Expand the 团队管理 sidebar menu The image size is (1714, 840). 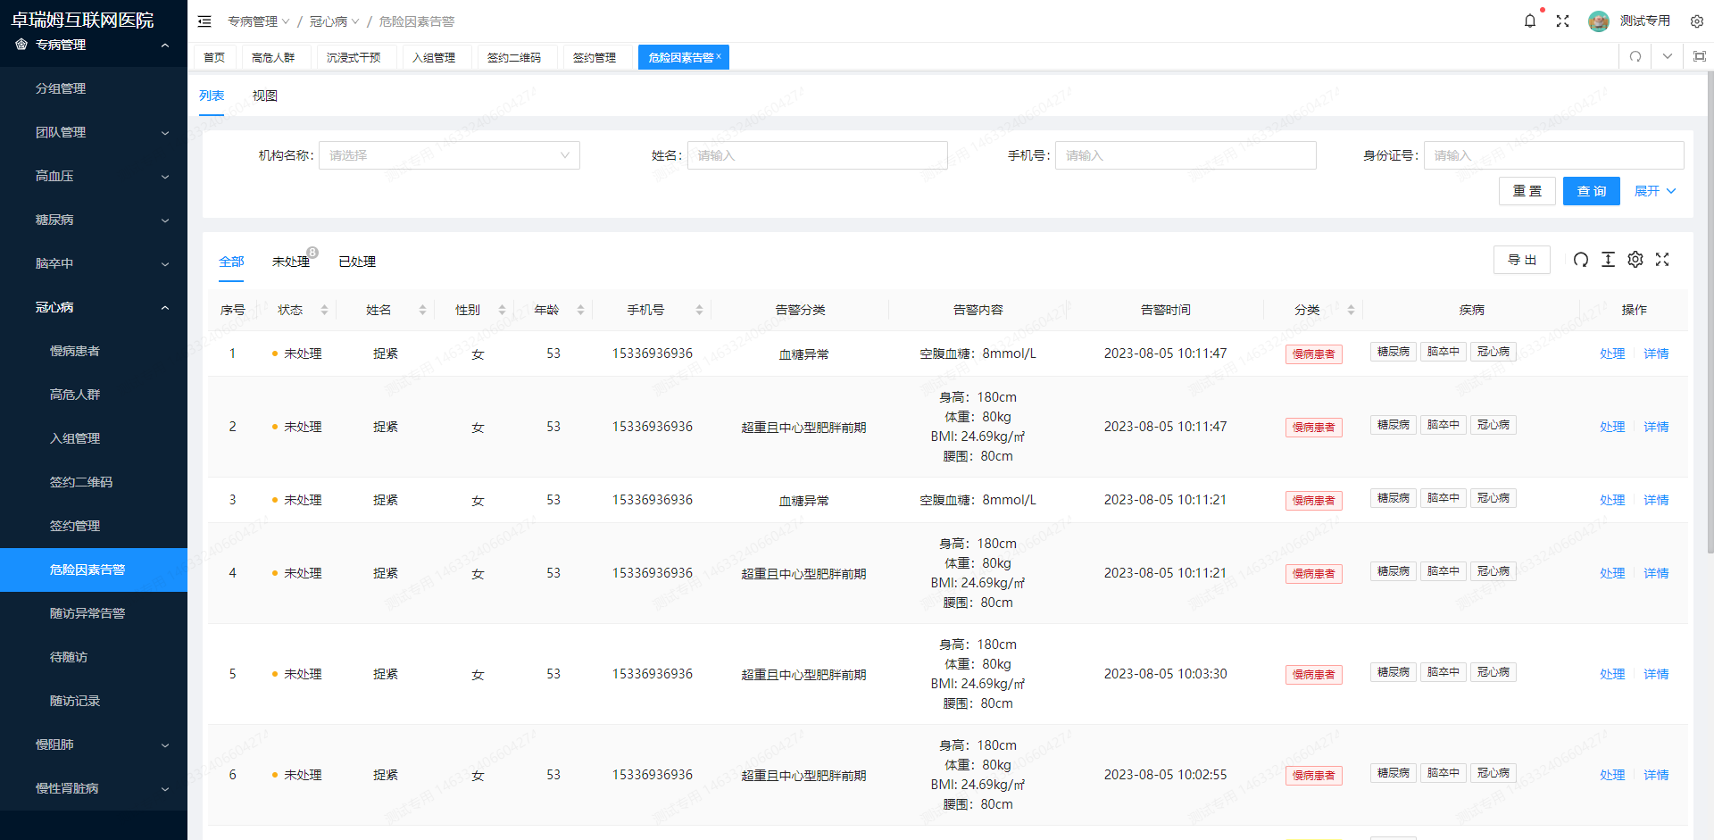coord(94,132)
